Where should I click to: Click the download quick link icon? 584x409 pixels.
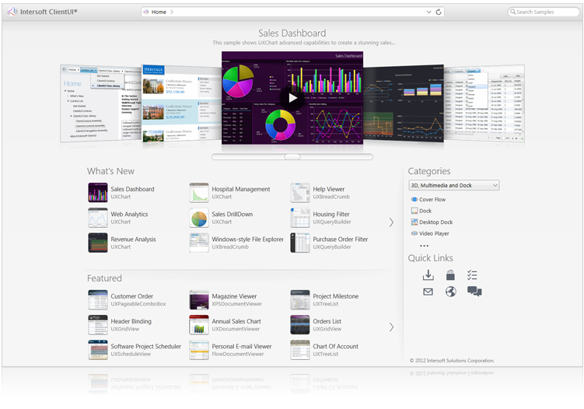tap(428, 275)
